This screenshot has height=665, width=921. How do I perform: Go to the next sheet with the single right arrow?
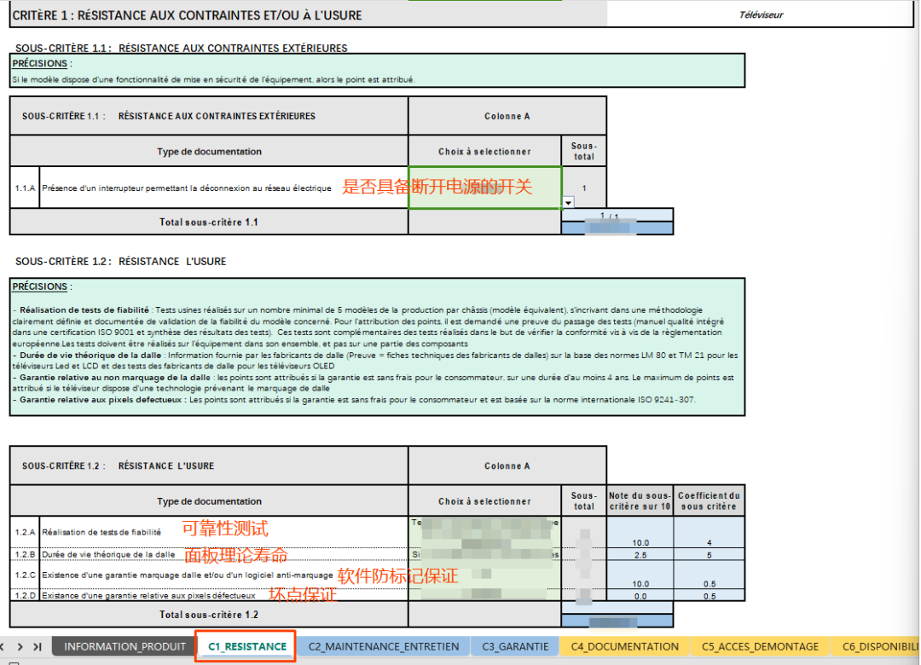(20, 647)
